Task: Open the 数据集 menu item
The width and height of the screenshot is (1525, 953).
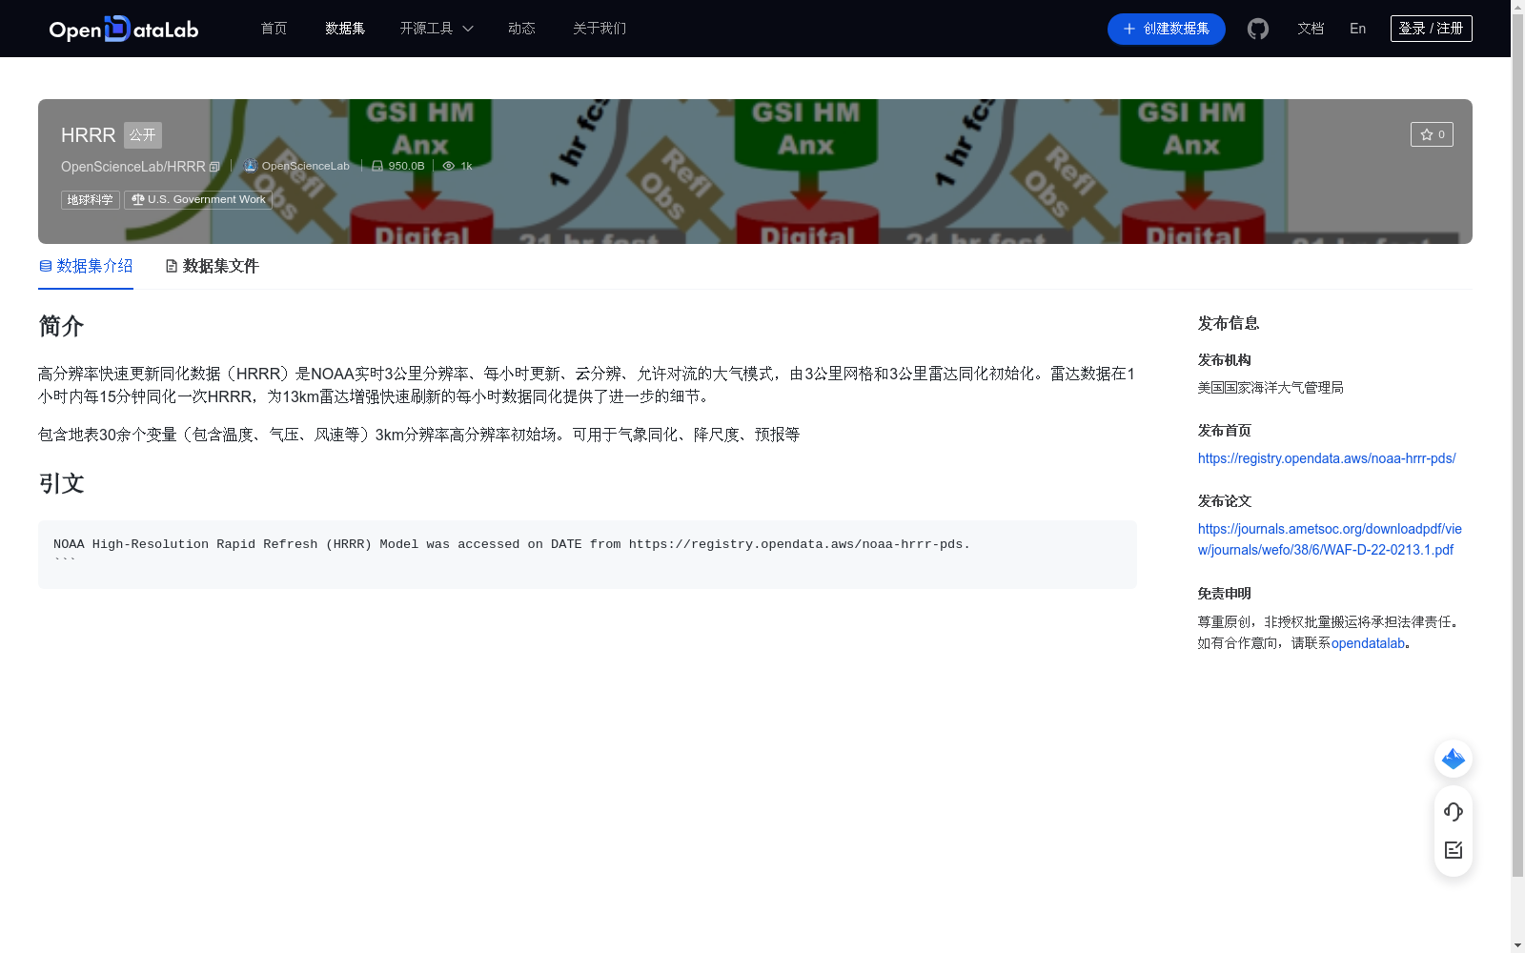Action: pyautogui.click(x=344, y=29)
